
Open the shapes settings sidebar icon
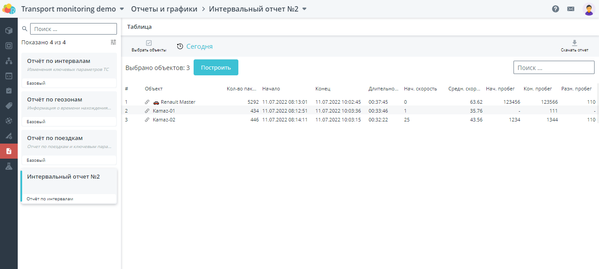tap(8, 136)
